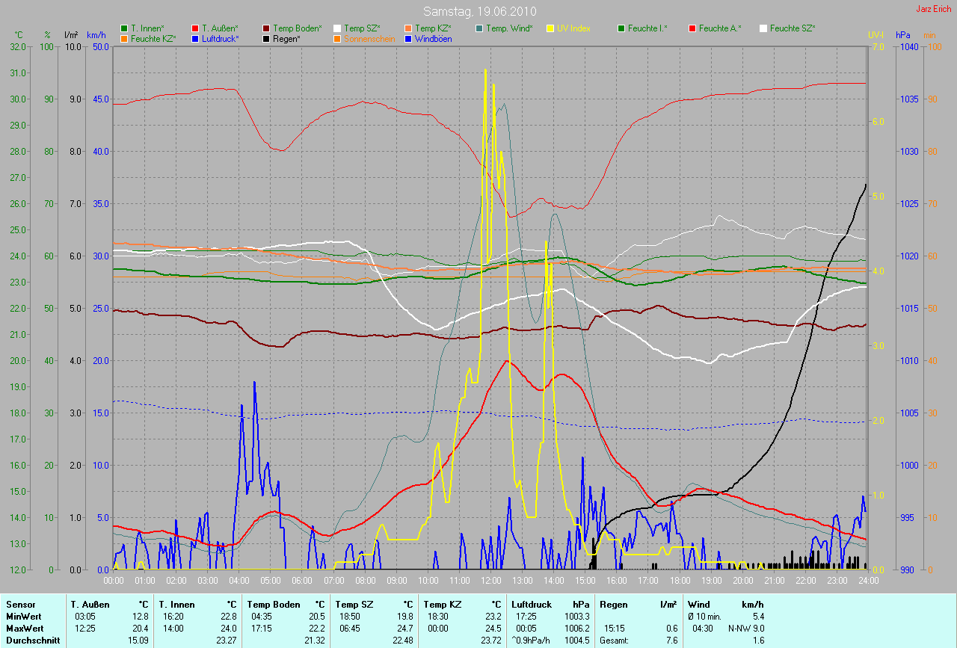Click the 'Wind' table column header
This screenshot has height=648, width=957.
pyautogui.click(x=698, y=605)
